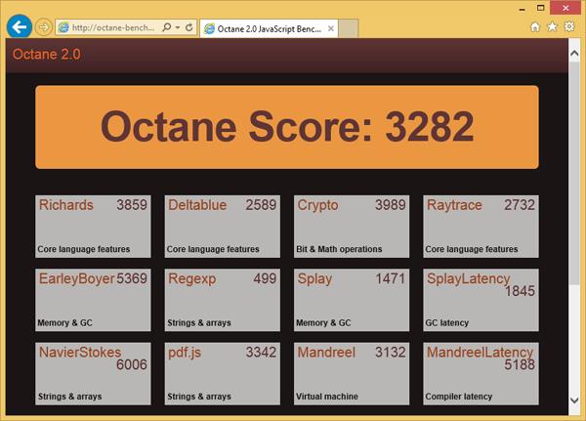Click the Splay benchmark name

314,279
